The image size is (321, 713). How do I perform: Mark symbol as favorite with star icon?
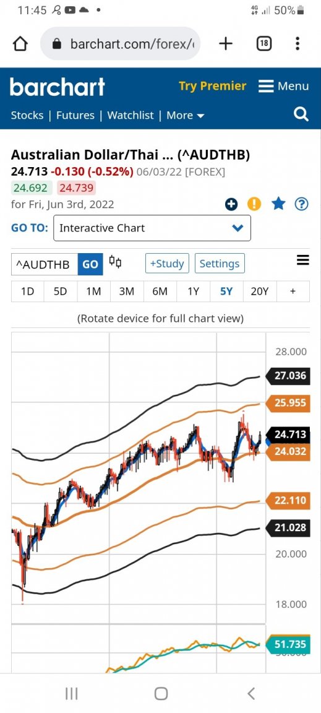click(x=278, y=204)
